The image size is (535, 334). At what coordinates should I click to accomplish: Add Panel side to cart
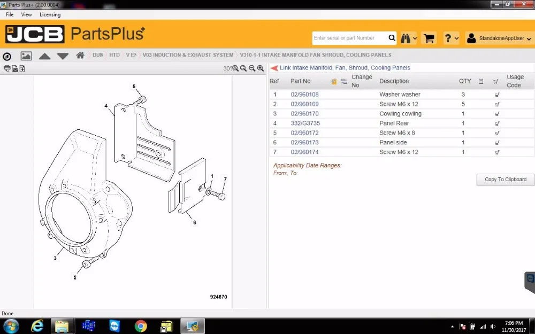click(497, 143)
